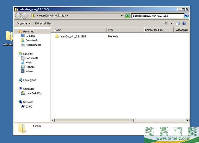Open the Organize dropdown menu

click(x=24, y=23)
